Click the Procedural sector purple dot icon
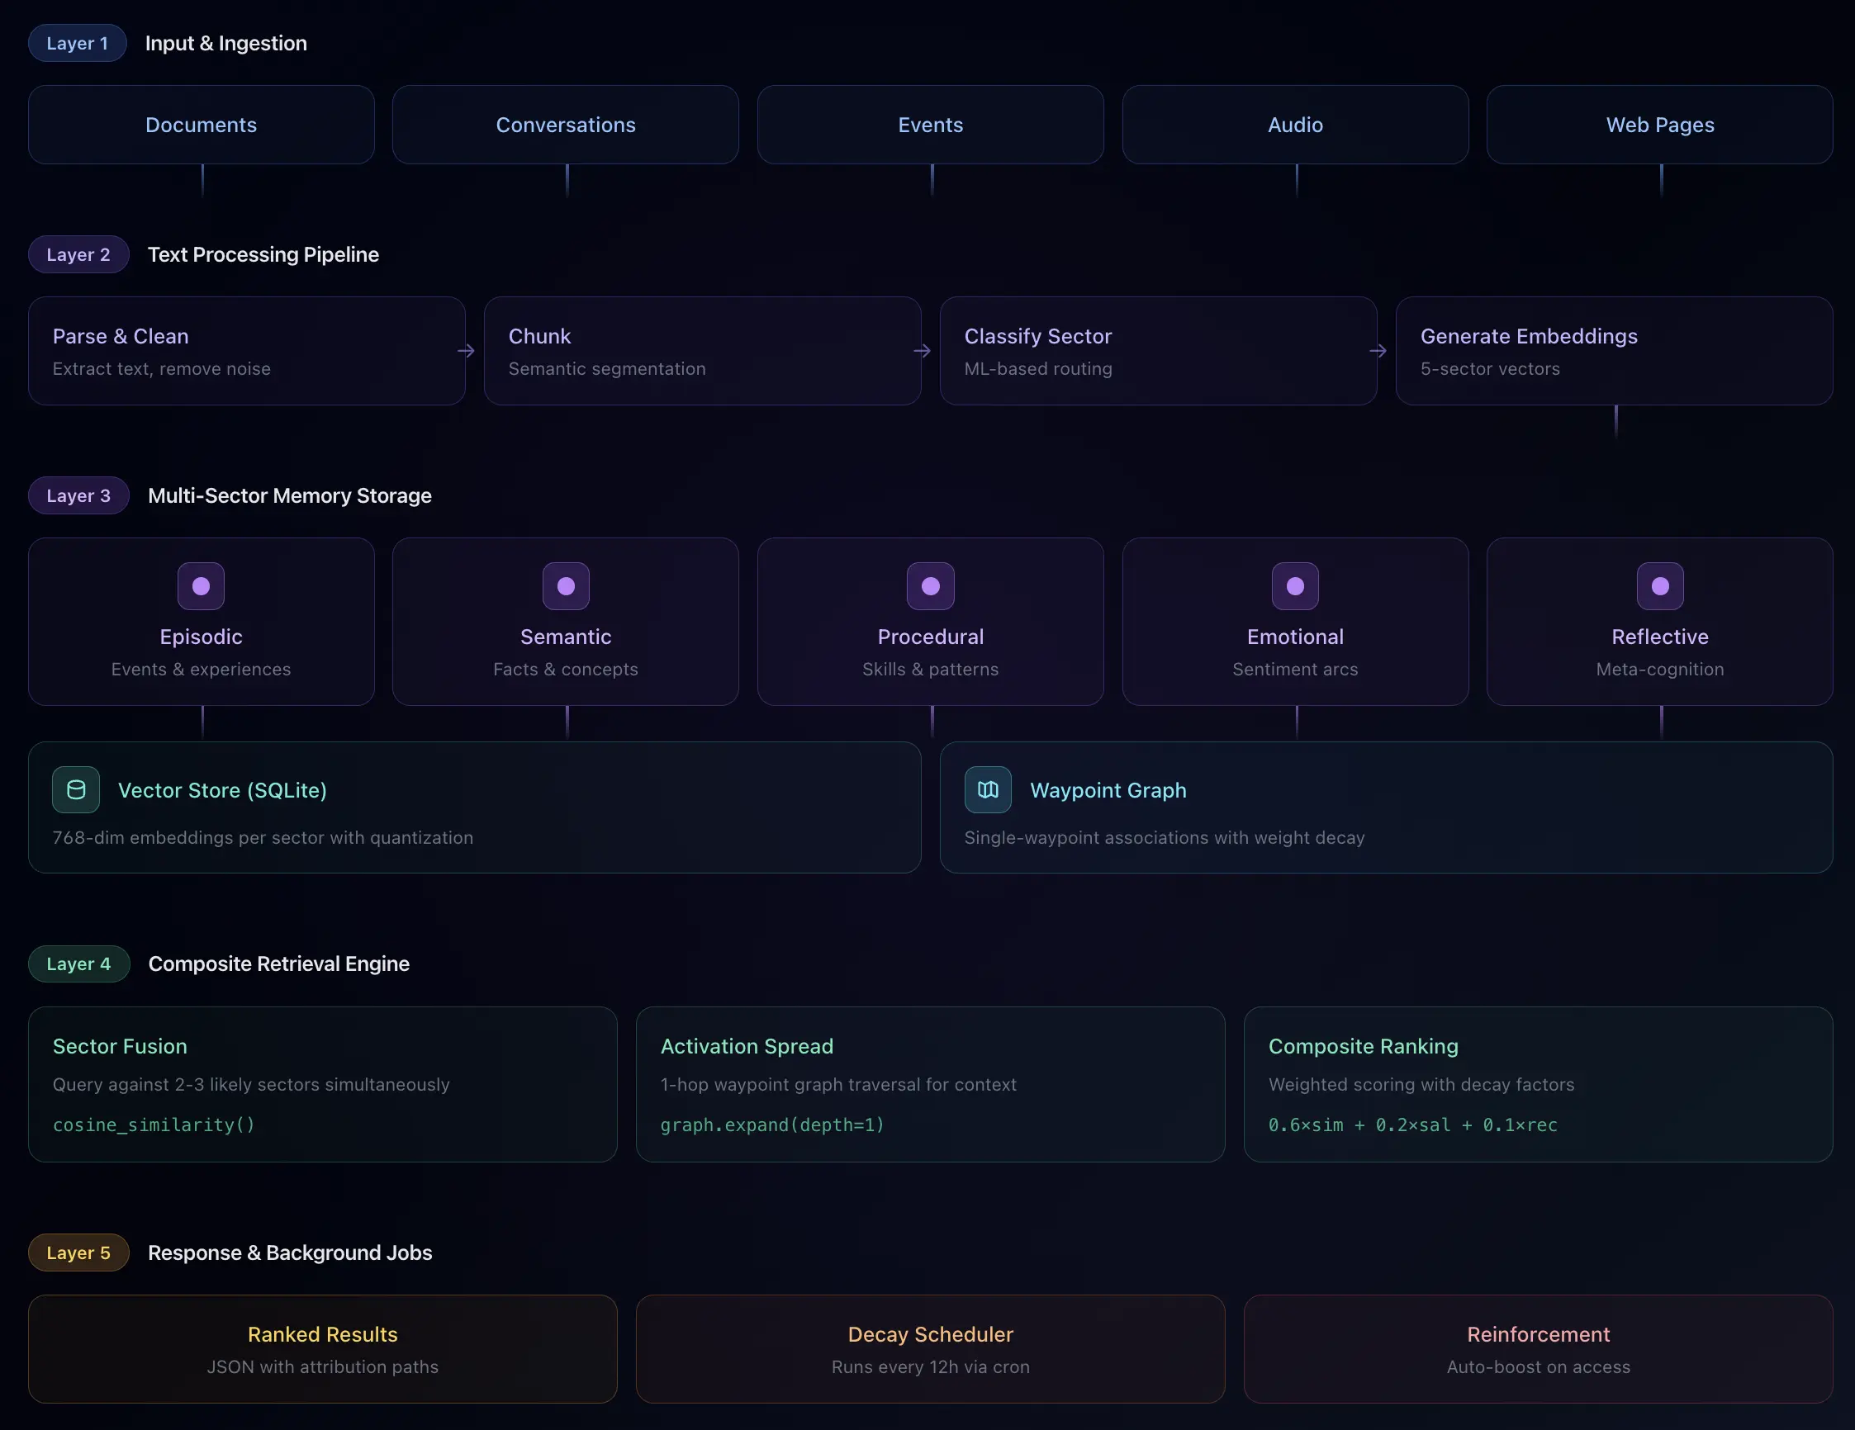 tap(930, 586)
